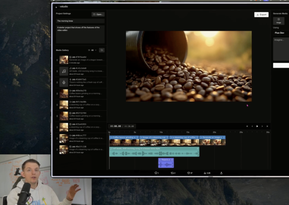Select the voiceover microphone job thumbnail
The width and height of the screenshot is (289, 205).
point(64,82)
